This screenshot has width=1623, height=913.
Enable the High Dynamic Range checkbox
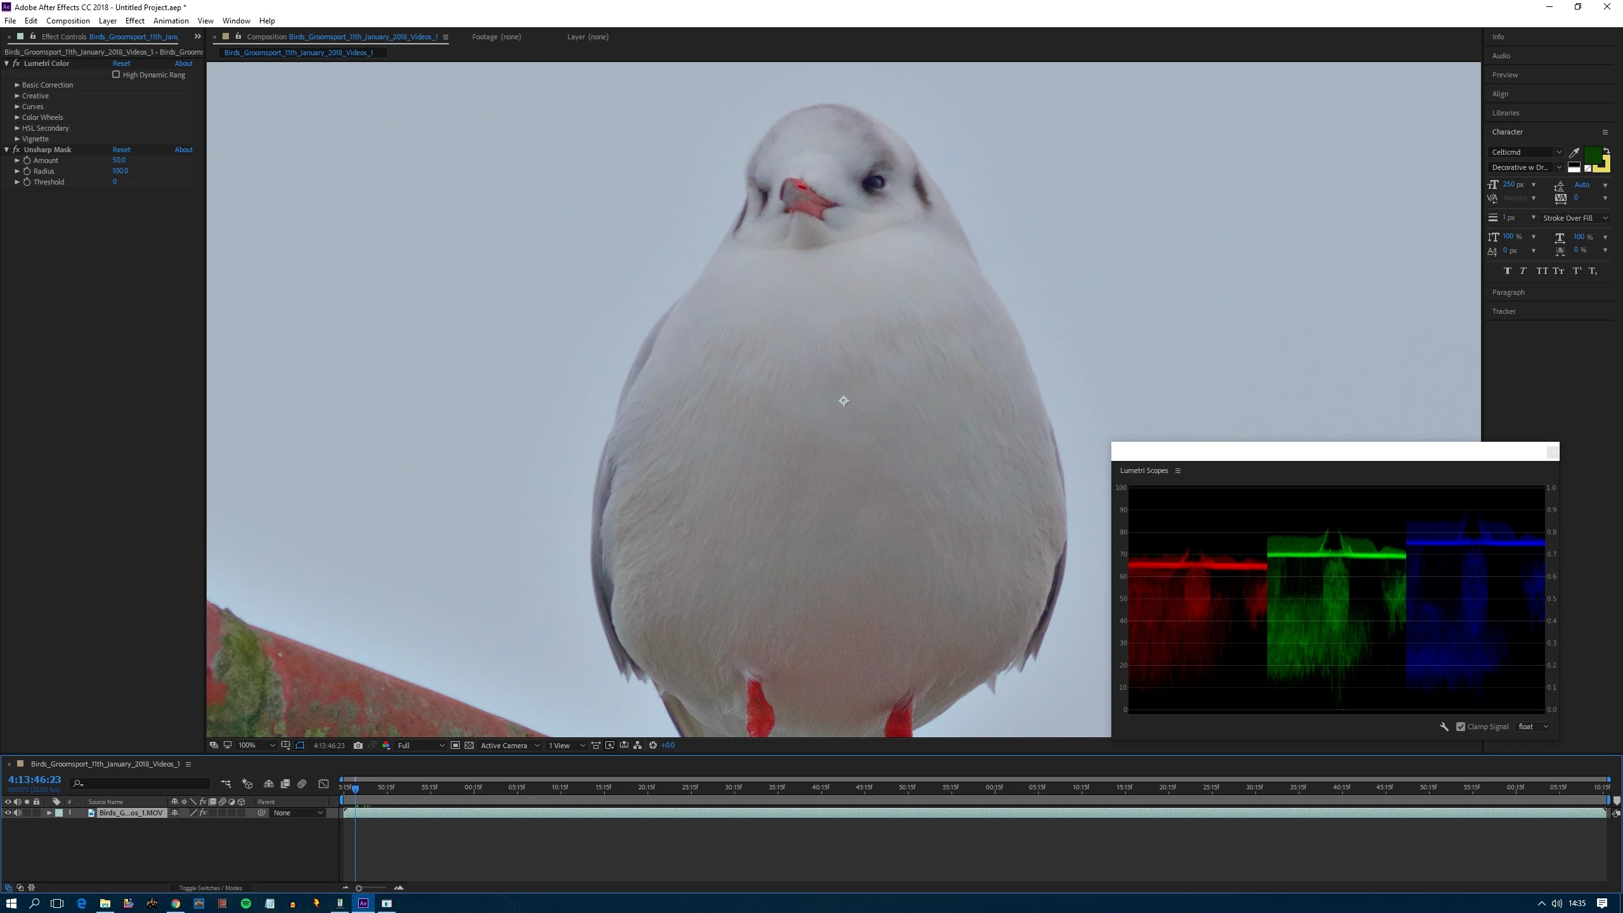[116, 75]
